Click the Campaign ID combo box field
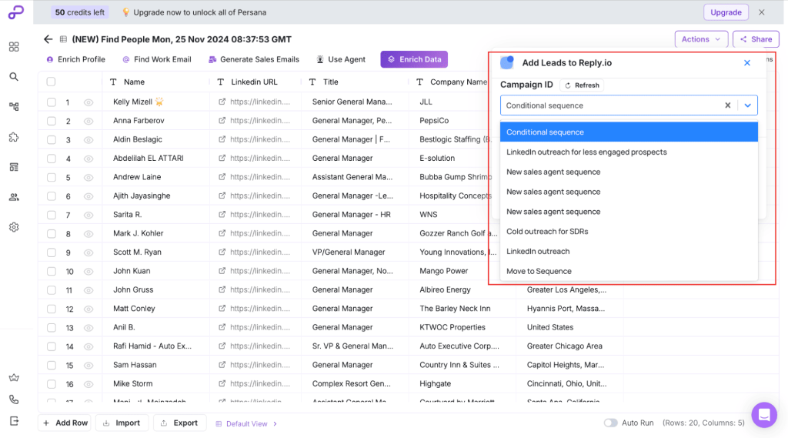This screenshot has height=438, width=788. point(629,105)
